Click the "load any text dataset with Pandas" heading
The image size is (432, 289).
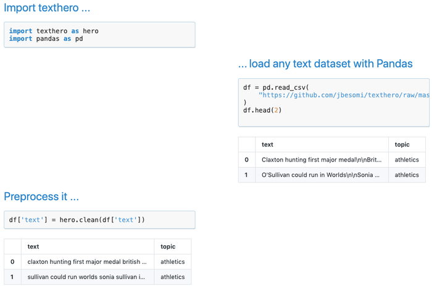point(325,64)
